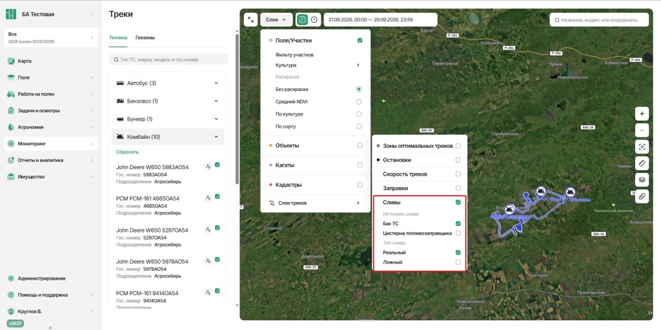Enable the Кагаты layer checkbox
Image resolution: width=661 pixels, height=330 pixels.
(x=360, y=165)
